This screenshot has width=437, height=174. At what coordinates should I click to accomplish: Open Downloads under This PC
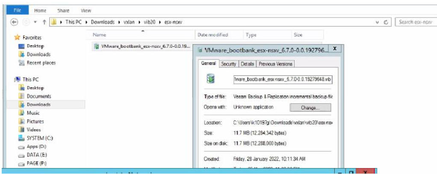38,105
